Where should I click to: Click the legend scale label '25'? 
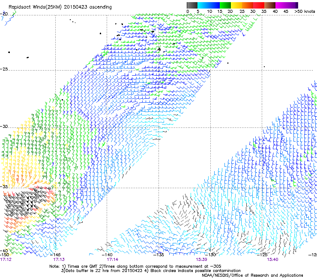click(242, 12)
